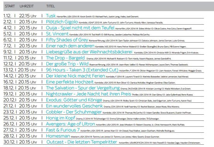The image size is (214, 147).
Task: Click the Outcast details naming Nicolas Cage
Action: coord(160,143)
